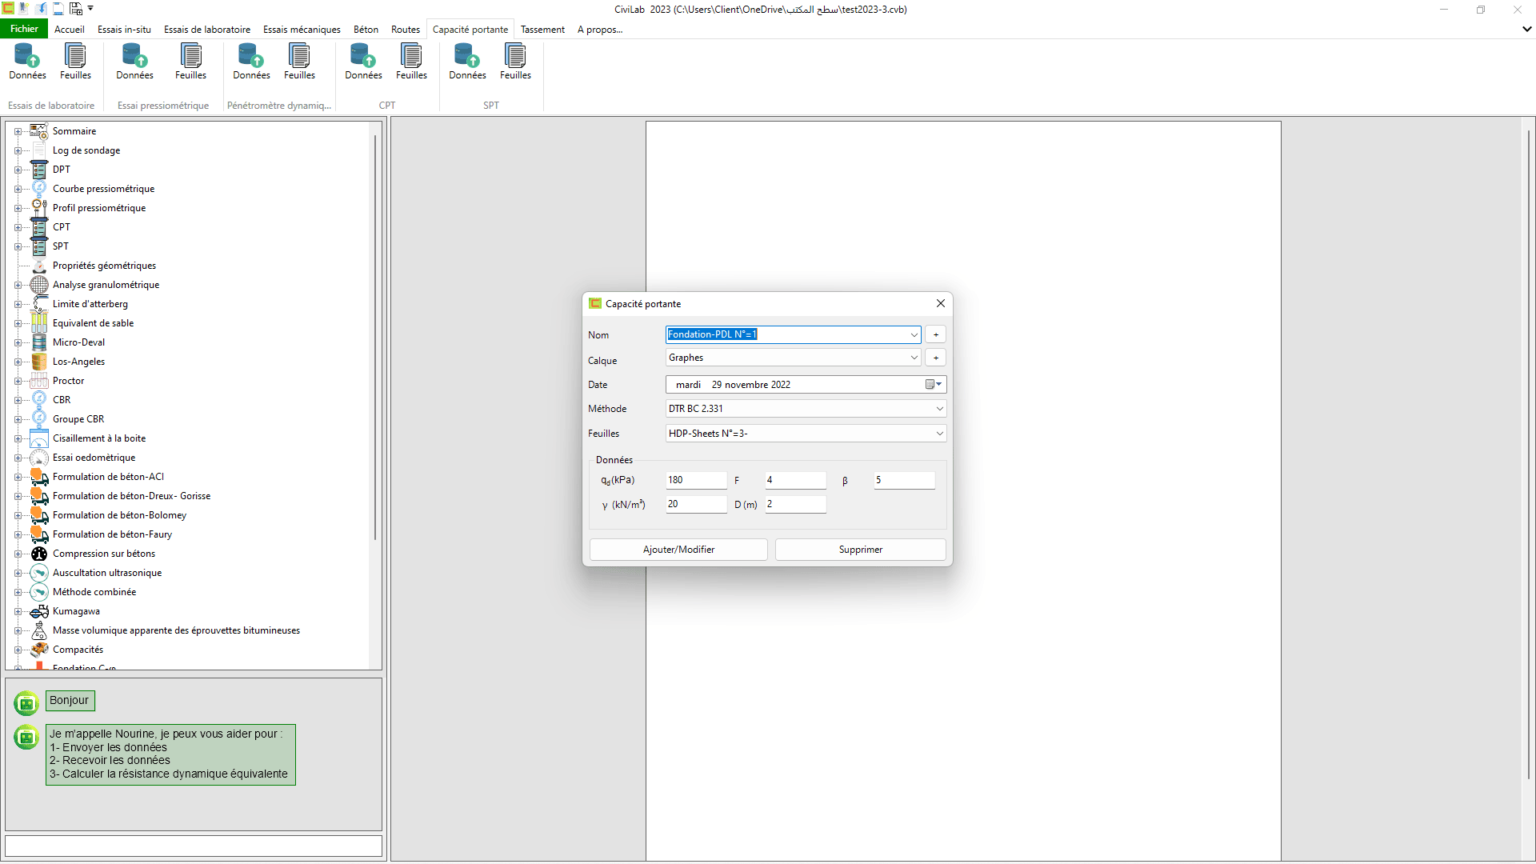Click the Micro-Deval icon
The width and height of the screenshot is (1536, 864).
[39, 342]
